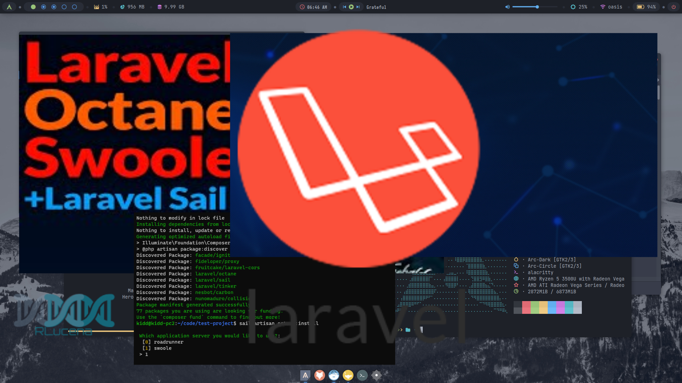This screenshot has height=383, width=682.
Task: Pick the yellow neofetch color block
Action: tap(543, 307)
